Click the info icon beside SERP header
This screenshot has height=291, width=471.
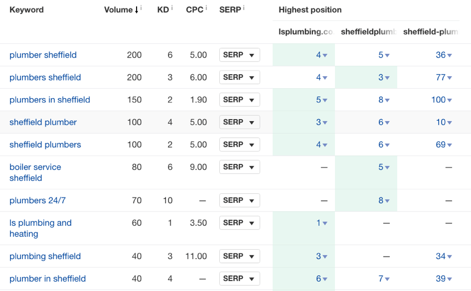tap(244, 8)
